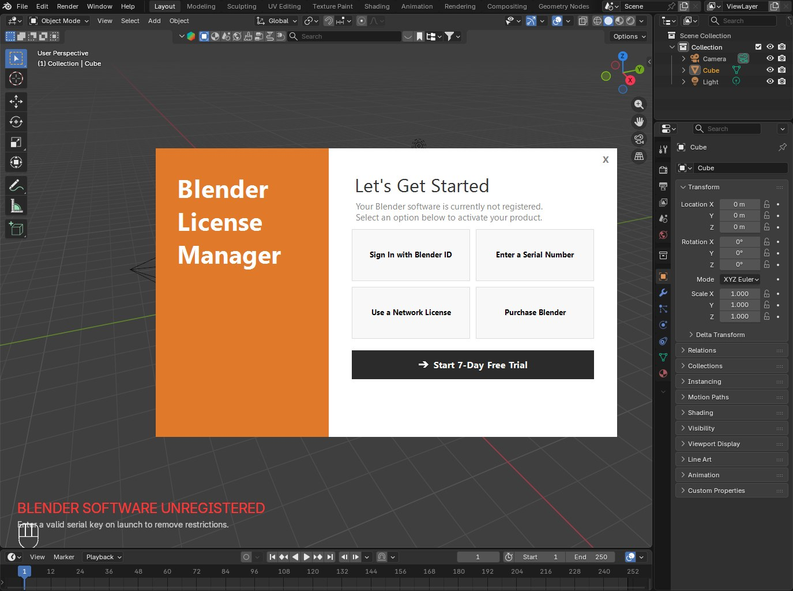Open the World properties tab
The image size is (793, 591).
[663, 235]
